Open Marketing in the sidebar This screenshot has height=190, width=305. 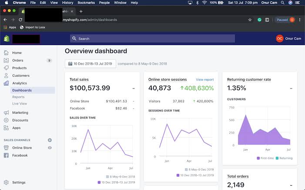(x=20, y=112)
